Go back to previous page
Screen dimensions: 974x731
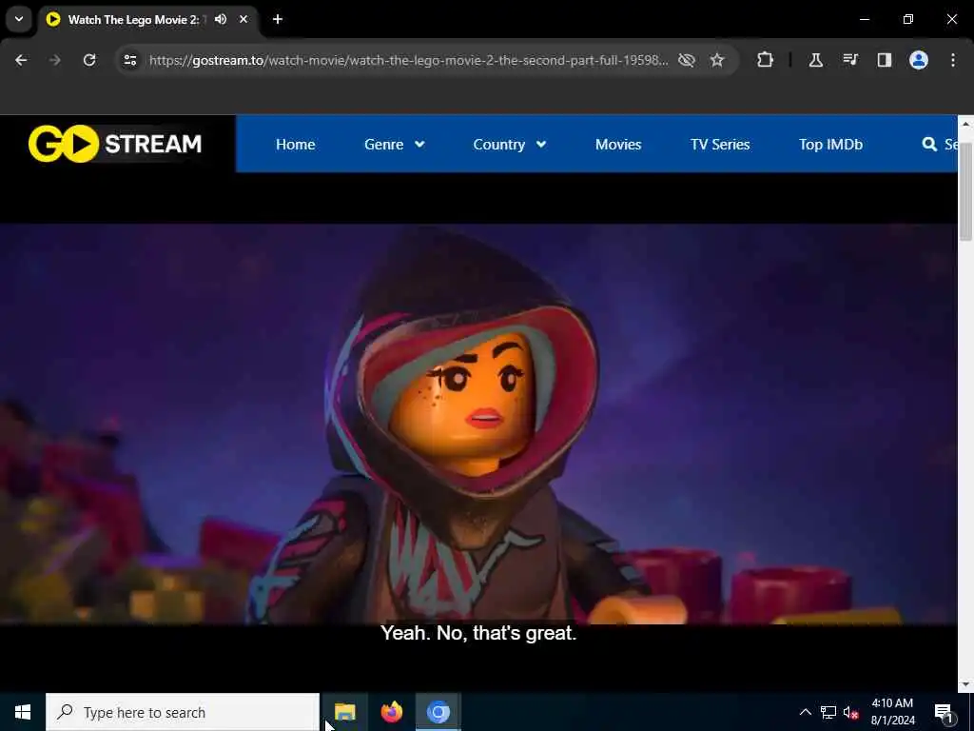click(21, 60)
